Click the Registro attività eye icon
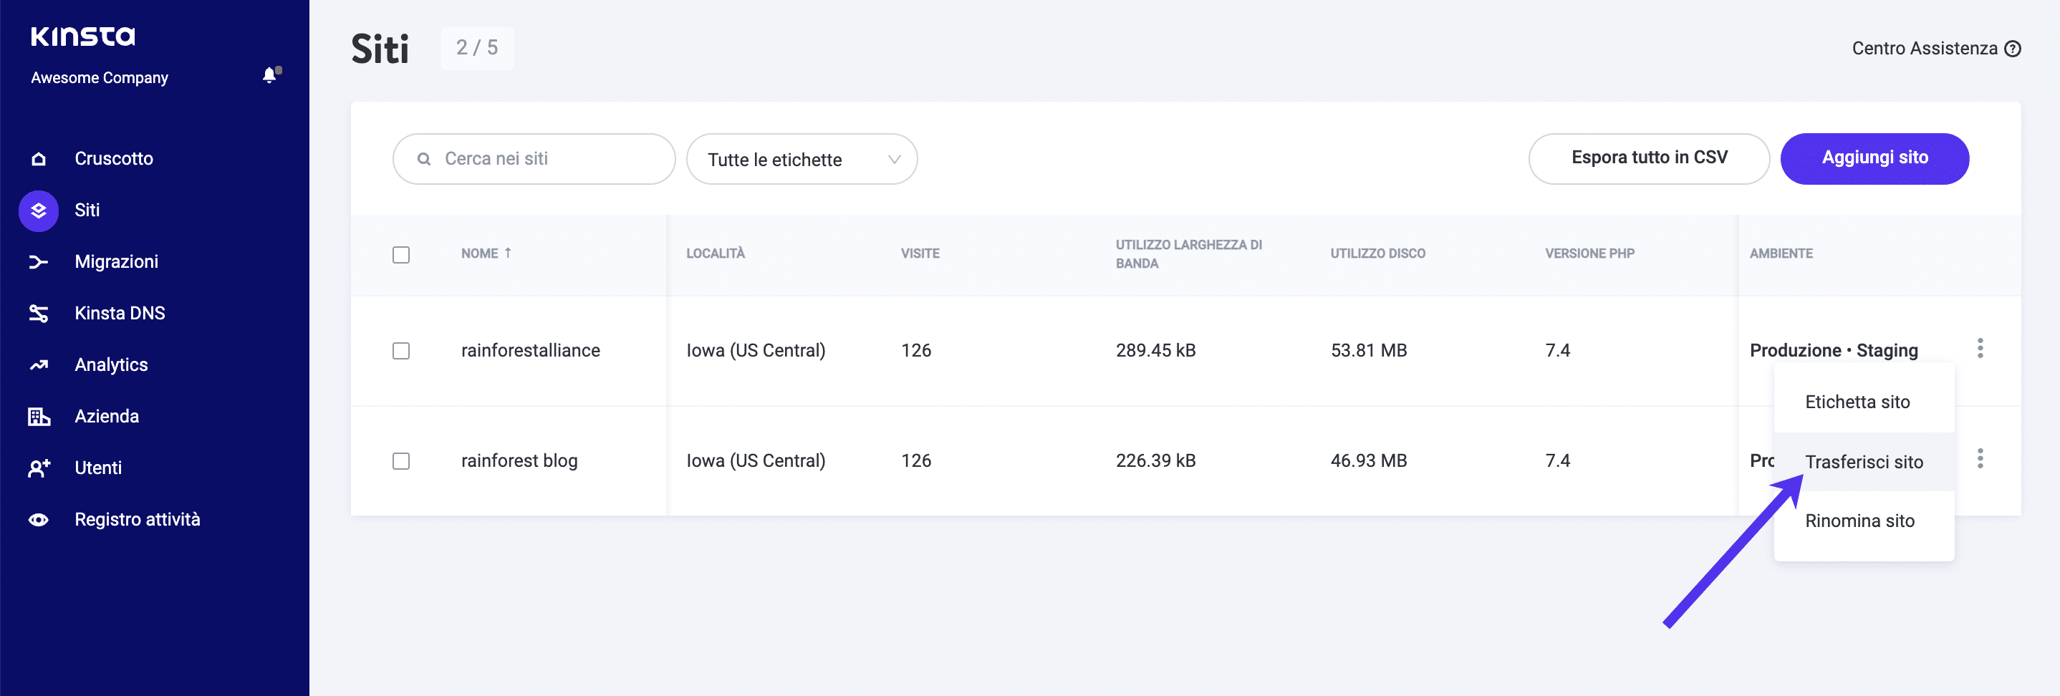 (x=39, y=520)
